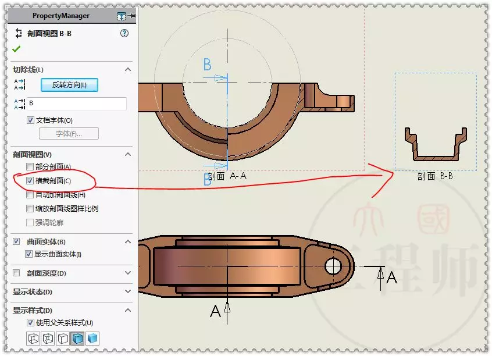Enable the 缩放剖面线图样比例 checkbox
Viewport: 492px width, 356px height.
[x=30, y=208]
